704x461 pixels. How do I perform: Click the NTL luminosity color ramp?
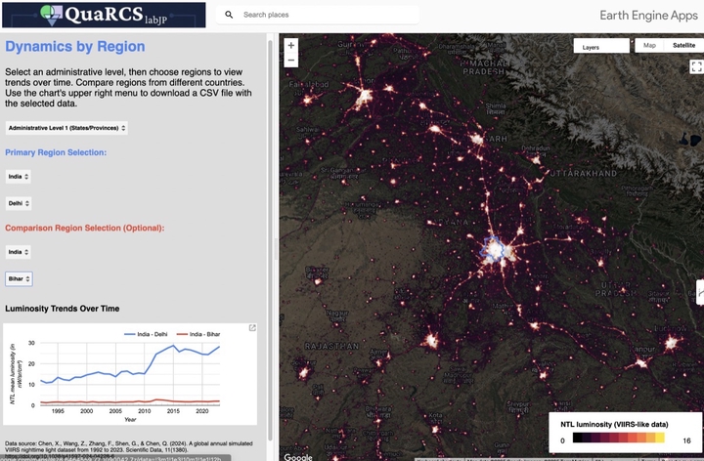click(622, 440)
